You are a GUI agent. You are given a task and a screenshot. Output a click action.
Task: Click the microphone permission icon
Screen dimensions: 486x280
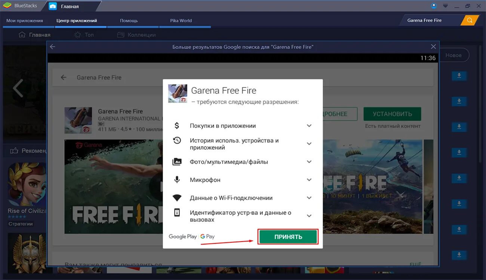point(177,180)
